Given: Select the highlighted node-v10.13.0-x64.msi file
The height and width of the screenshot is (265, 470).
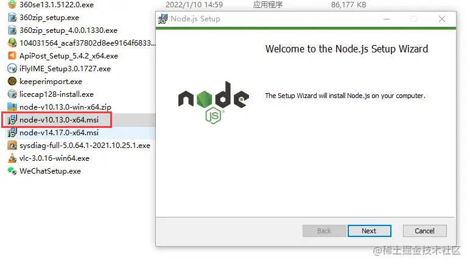Looking at the screenshot, I should click(58, 119).
